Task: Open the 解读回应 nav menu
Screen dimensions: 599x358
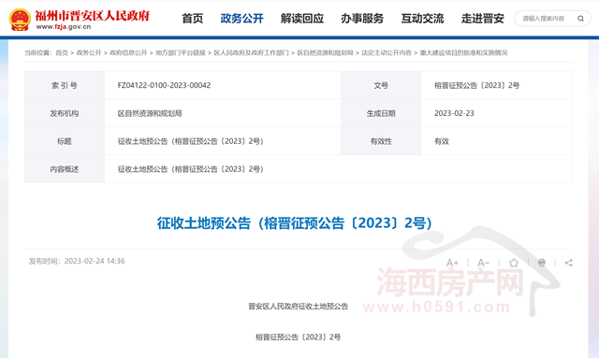Action: pyautogui.click(x=302, y=19)
